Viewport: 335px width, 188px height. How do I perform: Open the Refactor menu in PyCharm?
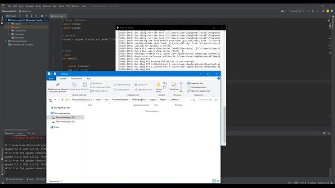(x=47, y=6)
